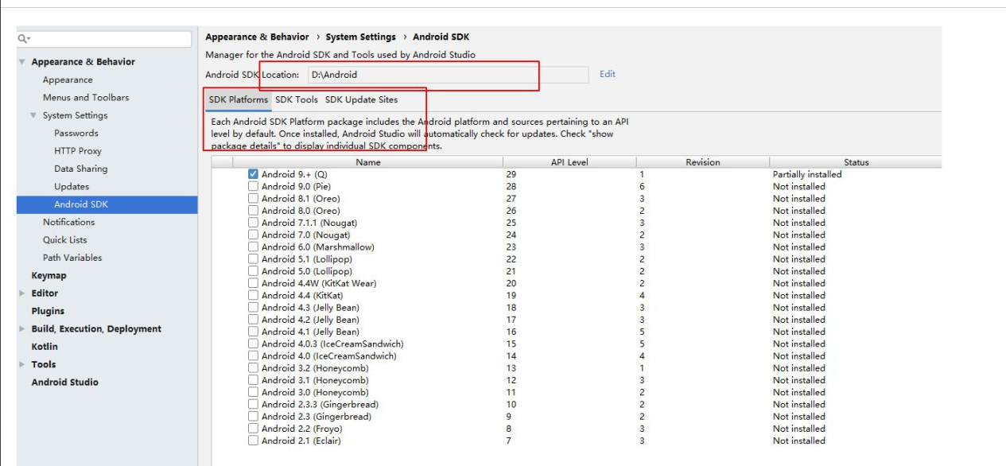Image resolution: width=1006 pixels, height=466 pixels.
Task: Open the Appearance settings page
Action: pos(68,80)
